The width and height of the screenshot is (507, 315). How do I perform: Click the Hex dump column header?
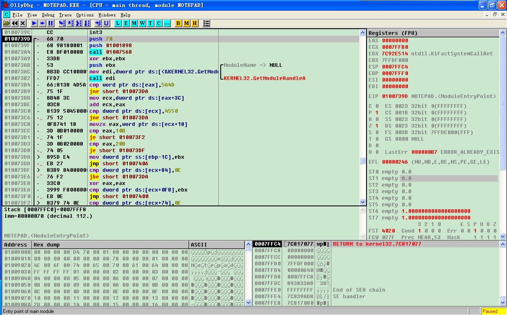click(110, 245)
